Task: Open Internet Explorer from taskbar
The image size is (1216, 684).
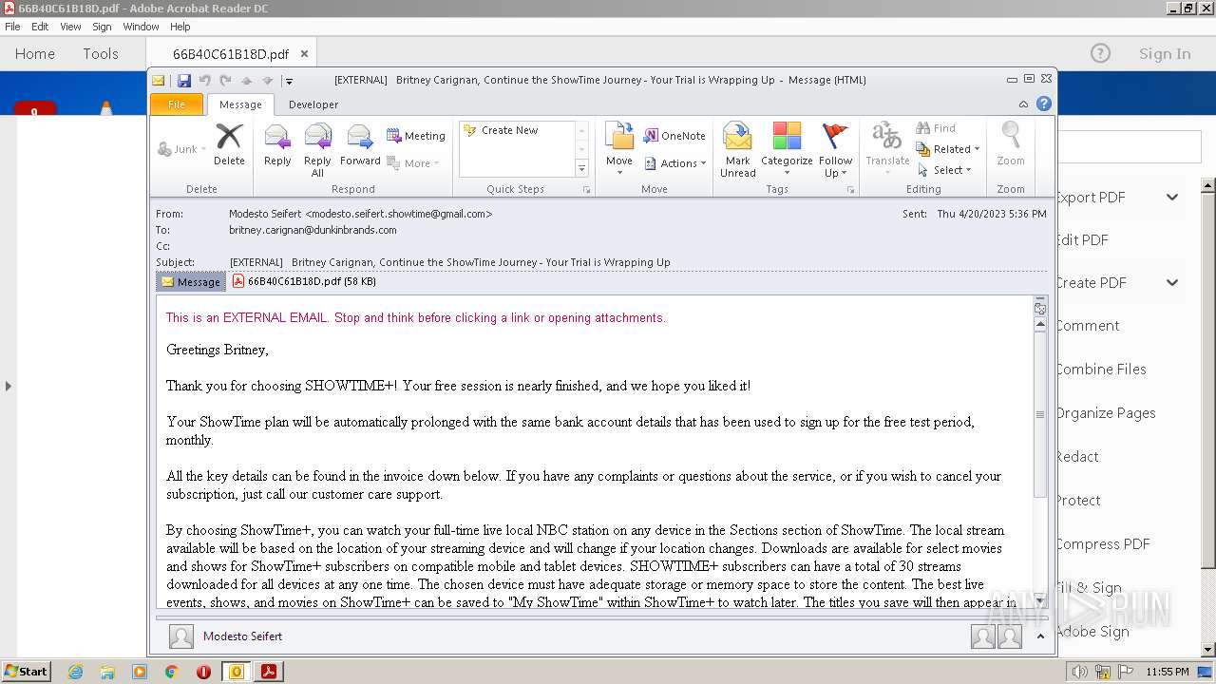Action: [75, 672]
